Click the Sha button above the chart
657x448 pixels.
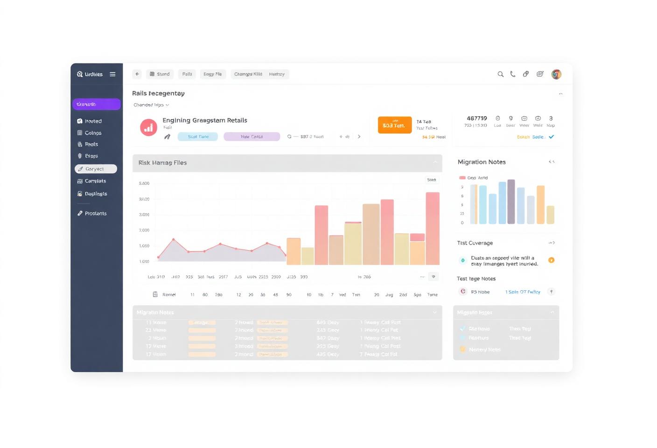click(x=432, y=180)
